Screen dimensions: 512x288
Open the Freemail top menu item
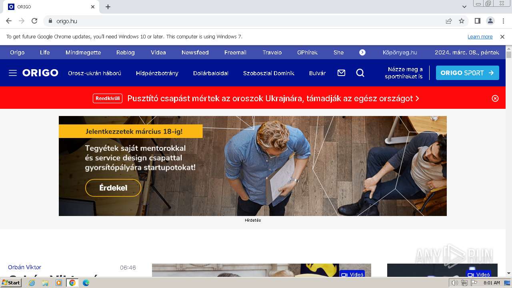pos(235,52)
